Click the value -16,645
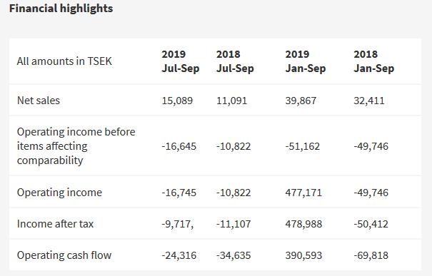This screenshot has width=432, height=276. pyautogui.click(x=179, y=146)
